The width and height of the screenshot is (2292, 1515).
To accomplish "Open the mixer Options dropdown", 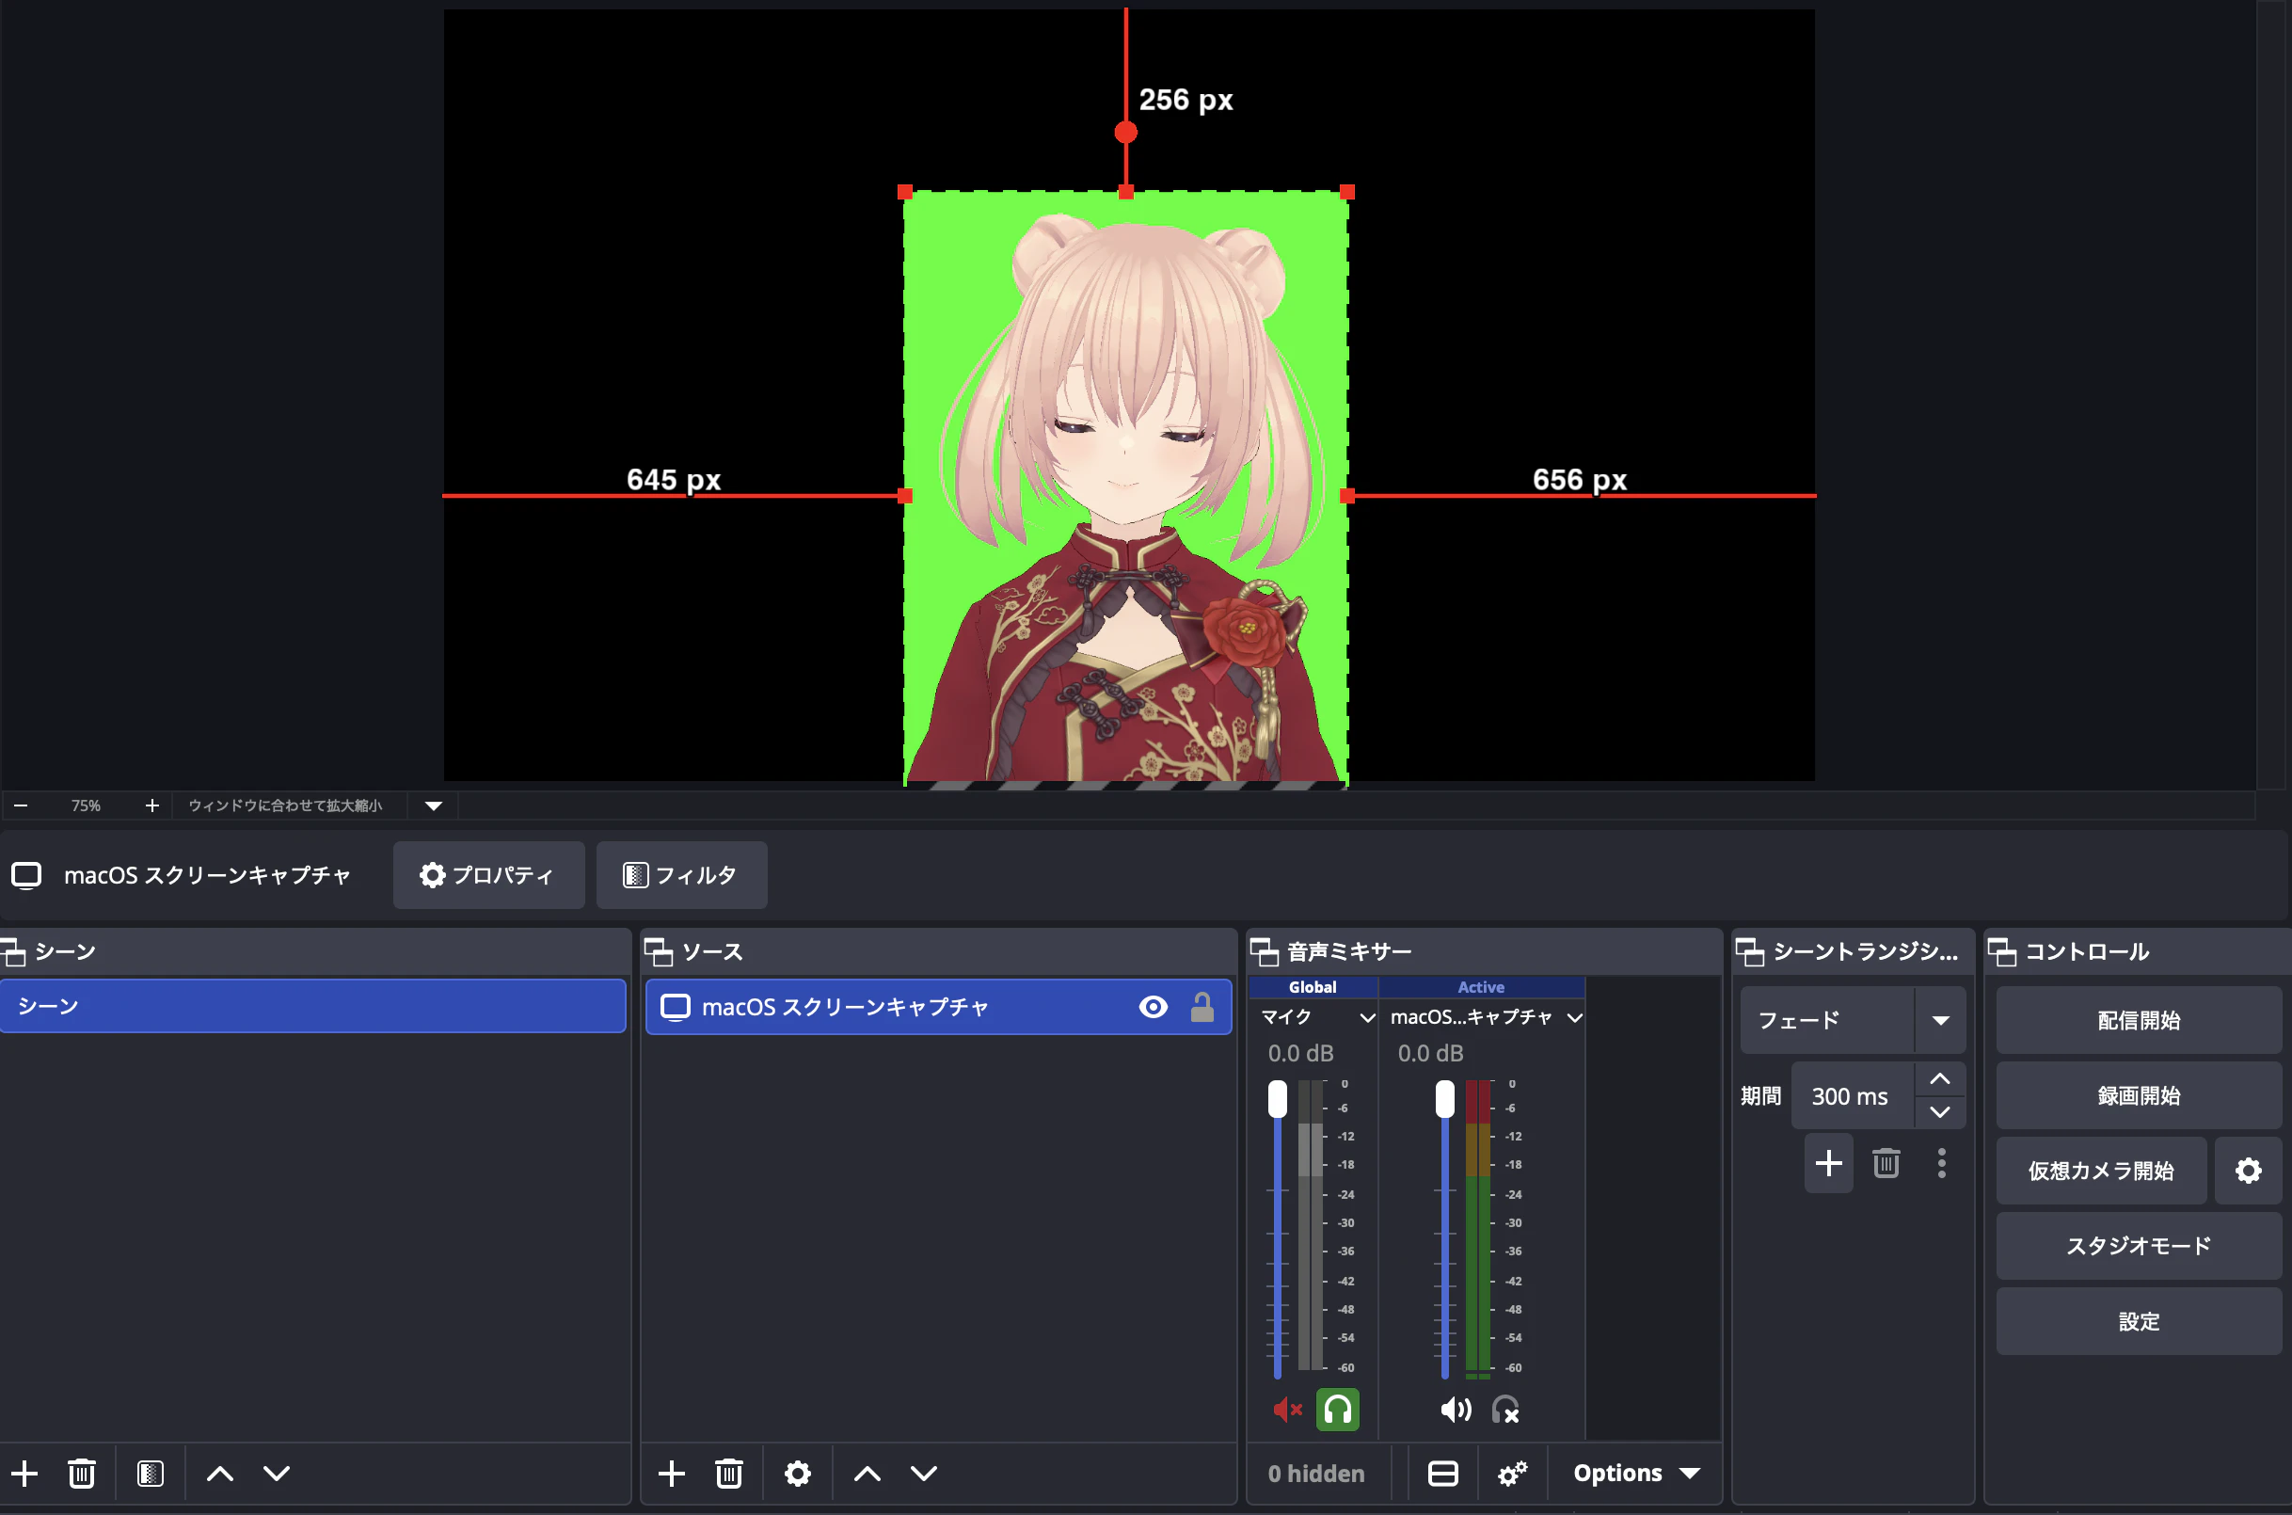I will [1636, 1474].
